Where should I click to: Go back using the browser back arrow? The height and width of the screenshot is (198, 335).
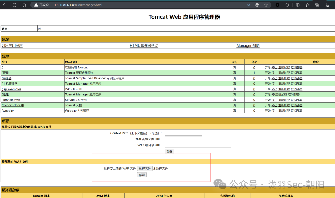[5, 5]
